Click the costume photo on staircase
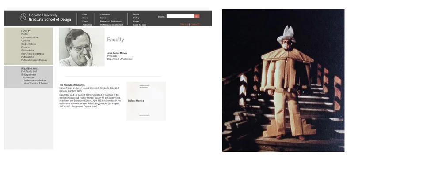 283,81
